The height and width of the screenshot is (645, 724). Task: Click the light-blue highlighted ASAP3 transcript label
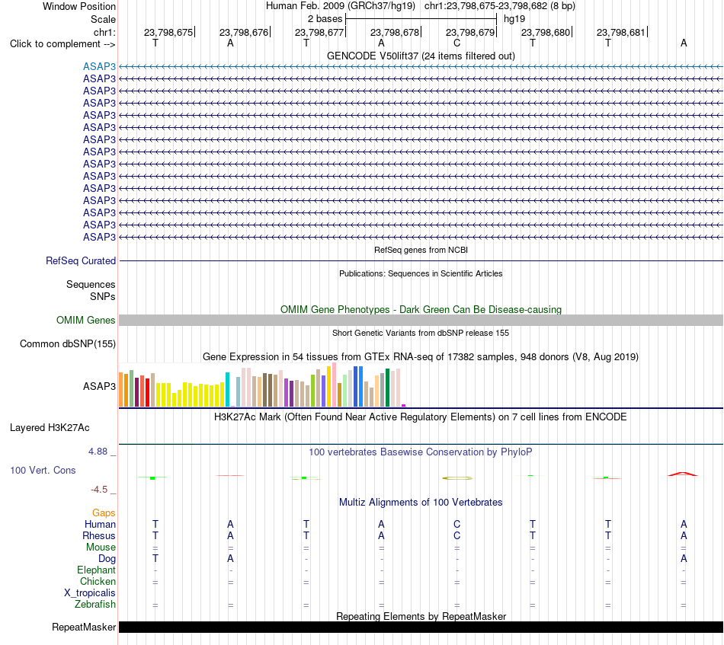click(x=99, y=66)
